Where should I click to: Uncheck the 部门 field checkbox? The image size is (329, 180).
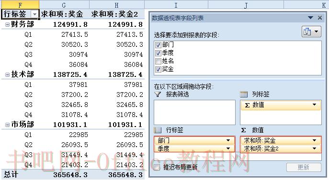pyautogui.click(x=158, y=45)
